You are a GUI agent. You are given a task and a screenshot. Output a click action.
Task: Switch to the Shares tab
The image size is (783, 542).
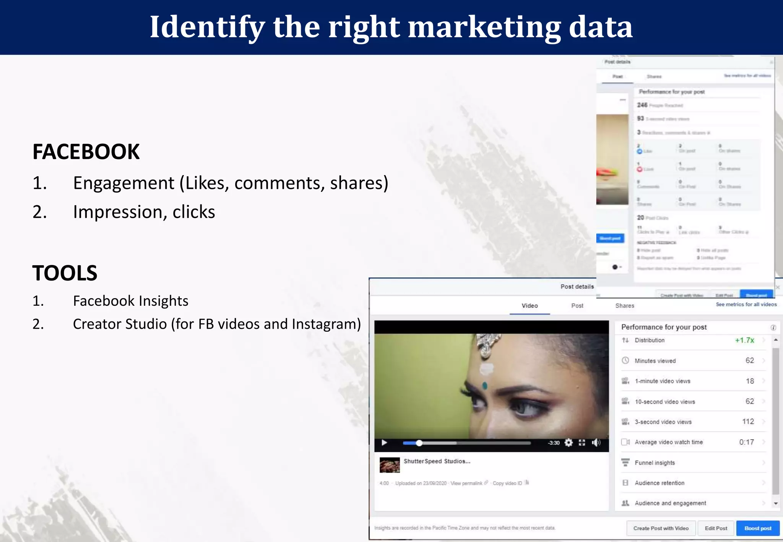(x=625, y=306)
